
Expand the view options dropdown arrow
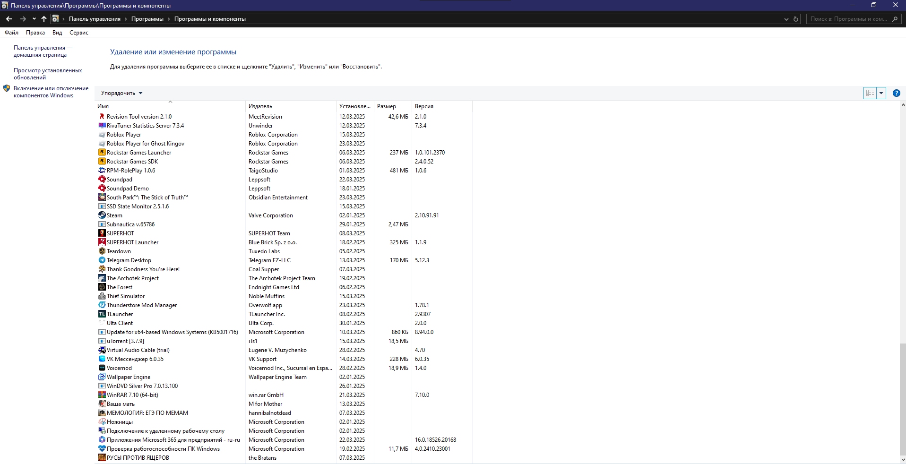881,93
